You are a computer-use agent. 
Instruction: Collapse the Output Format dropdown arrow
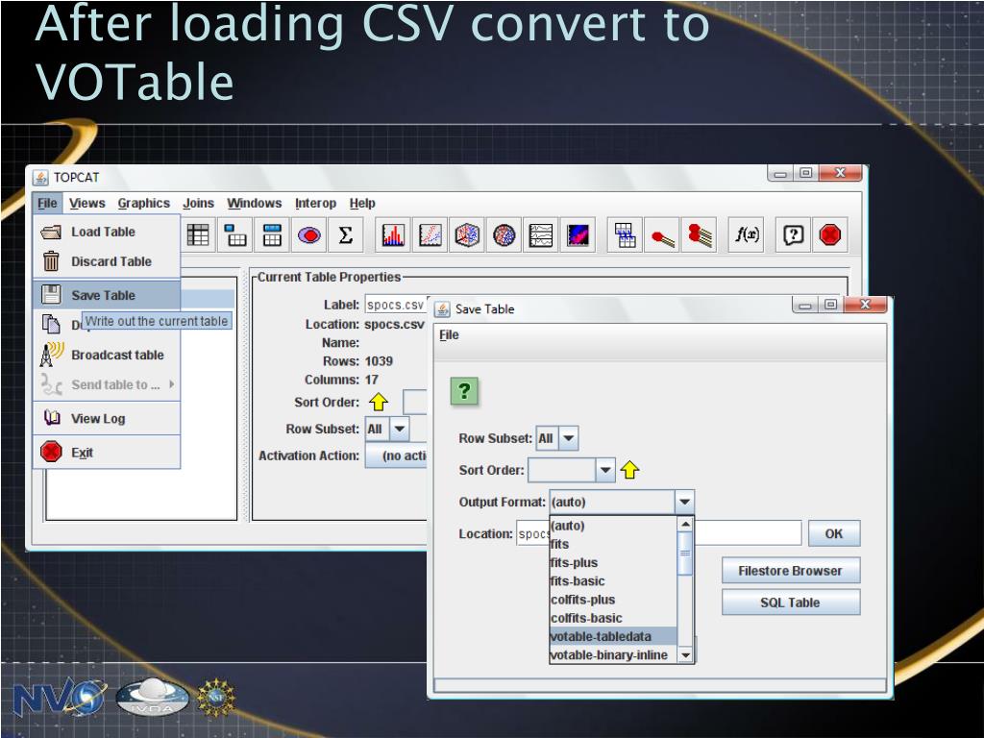coord(684,502)
